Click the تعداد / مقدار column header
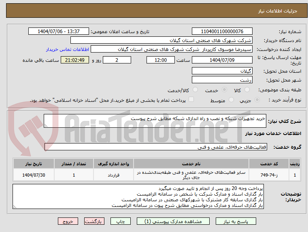 [x=74, y=164]
